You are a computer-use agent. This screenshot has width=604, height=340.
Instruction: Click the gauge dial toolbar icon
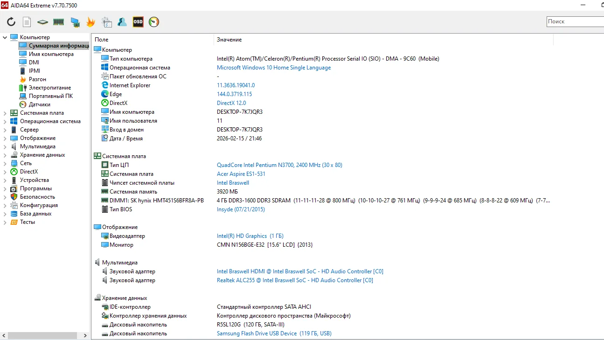(x=154, y=22)
